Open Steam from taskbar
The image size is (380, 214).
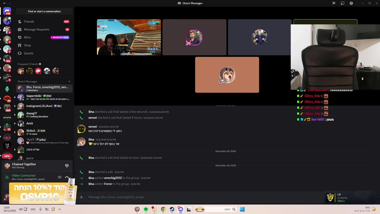coord(172,209)
